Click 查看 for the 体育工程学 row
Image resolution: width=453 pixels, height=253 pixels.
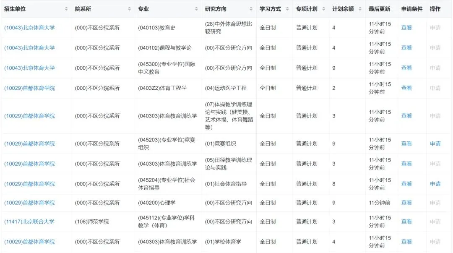(x=406, y=88)
